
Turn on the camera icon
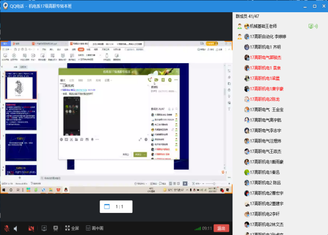point(31,228)
